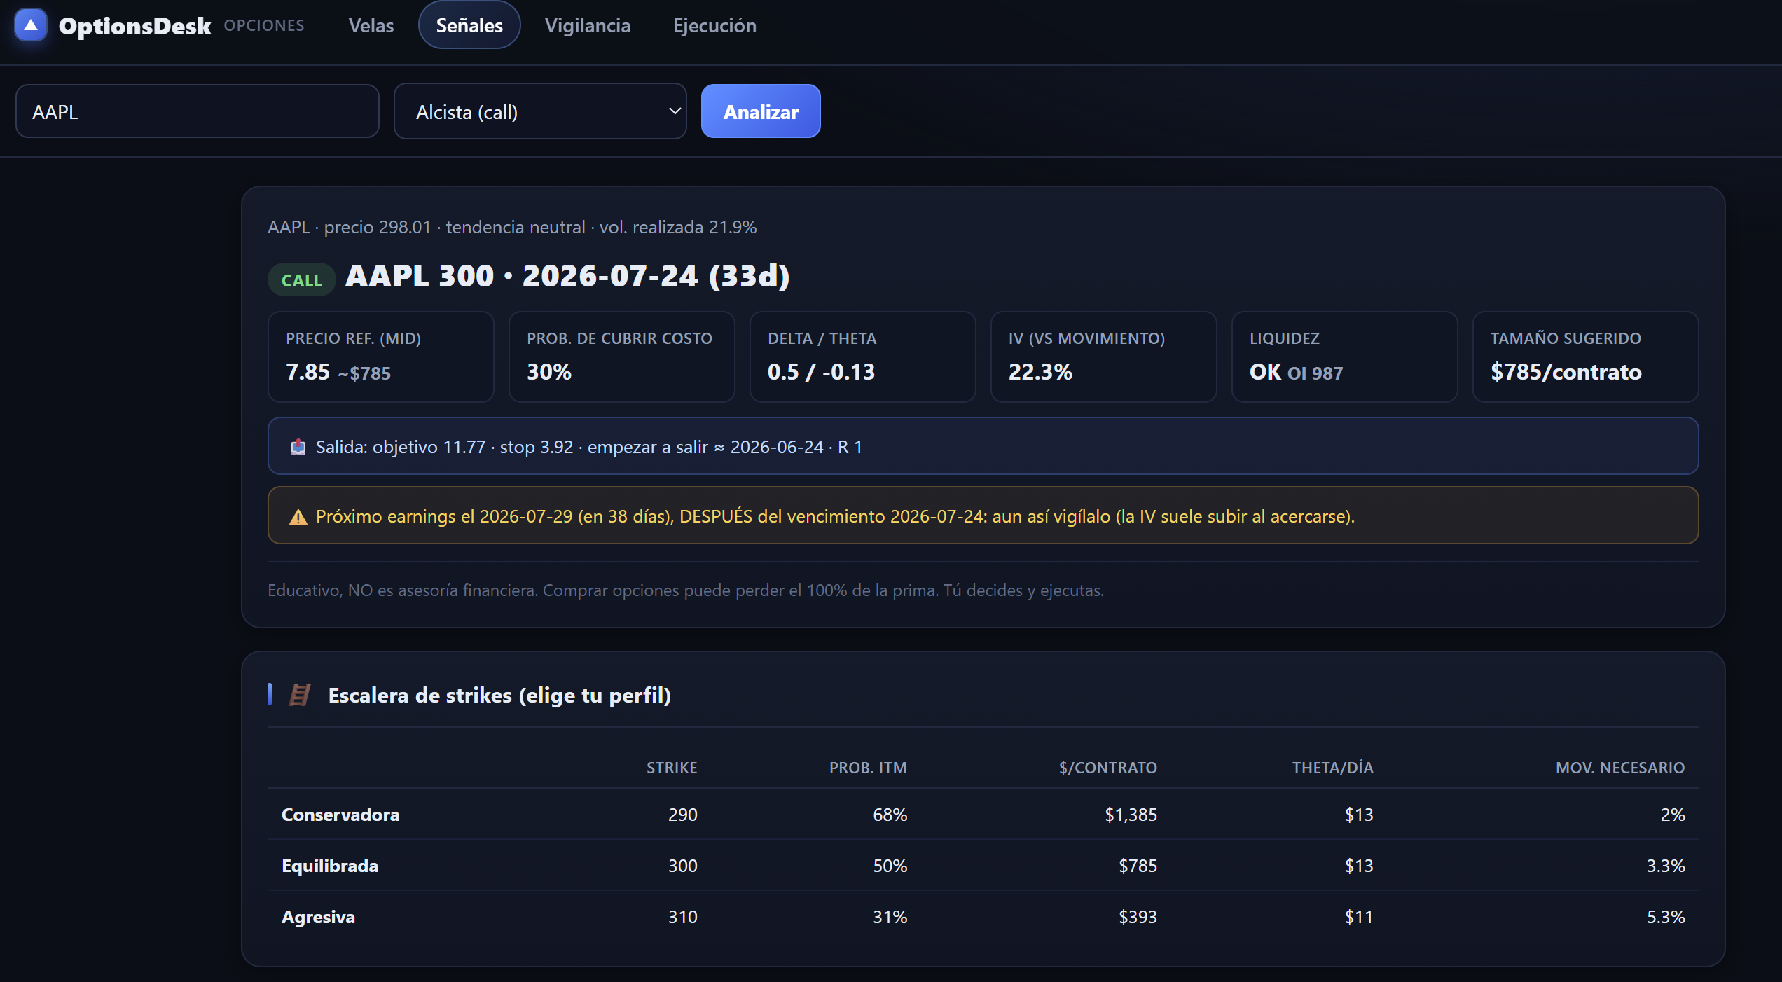Click the Liquidez OK OI 987 value

pyautogui.click(x=1296, y=372)
